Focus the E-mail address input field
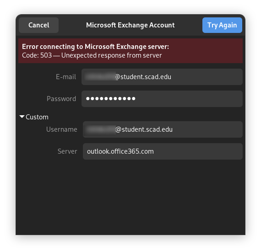 (162, 77)
